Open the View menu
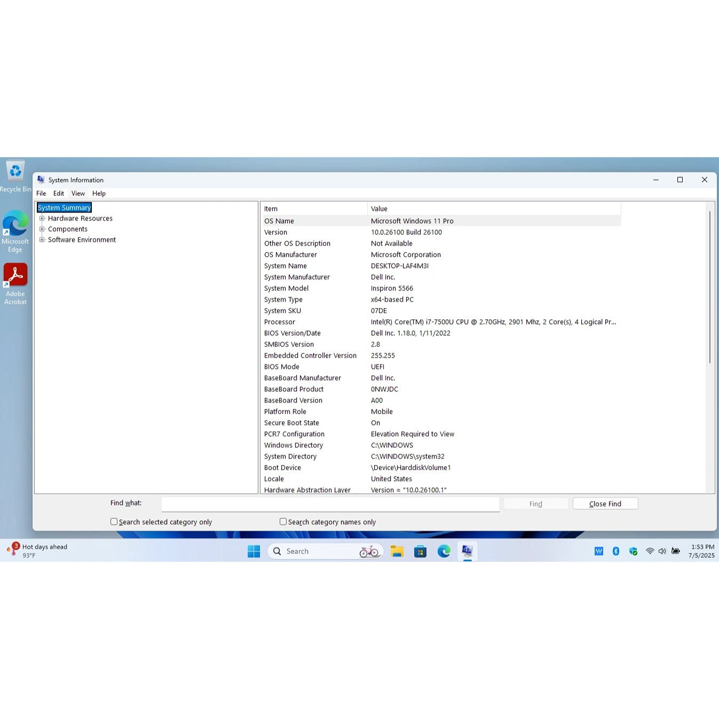 point(78,193)
